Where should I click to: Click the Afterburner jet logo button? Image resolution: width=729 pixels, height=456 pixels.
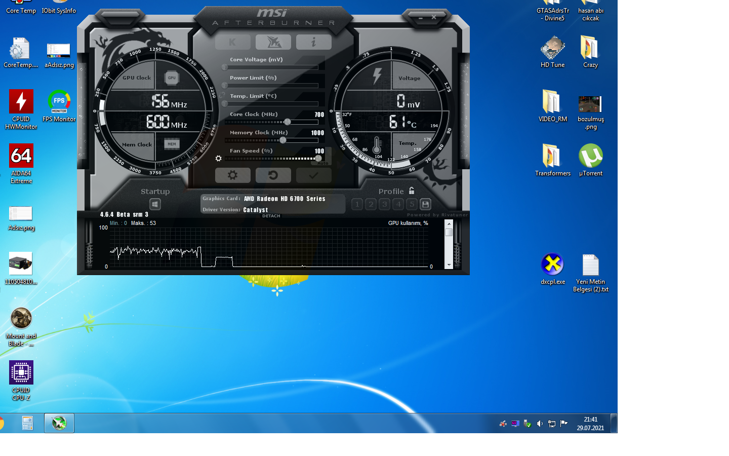[x=273, y=42]
